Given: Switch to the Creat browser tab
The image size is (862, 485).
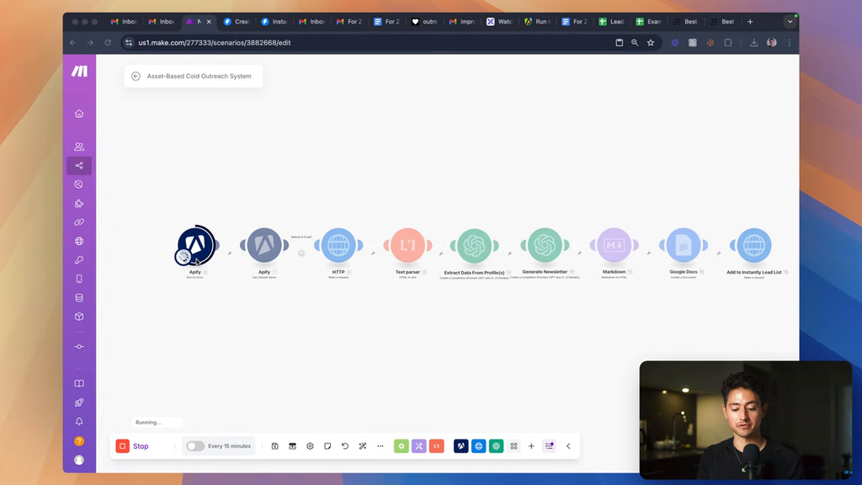Looking at the screenshot, I should tap(237, 21).
